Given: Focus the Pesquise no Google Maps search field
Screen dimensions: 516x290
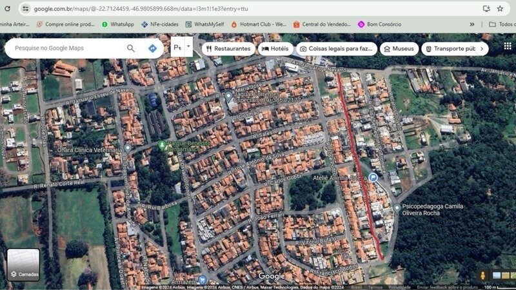Looking at the screenshot, I should [64, 48].
